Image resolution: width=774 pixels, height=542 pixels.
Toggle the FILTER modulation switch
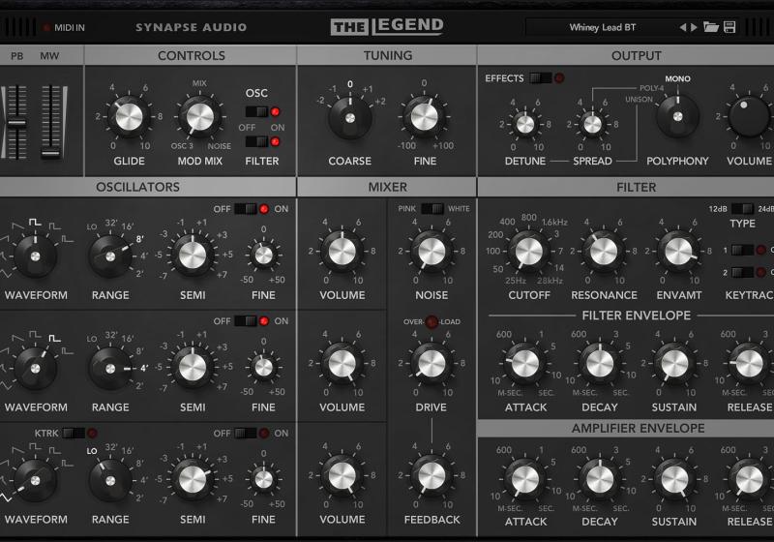coord(256,141)
